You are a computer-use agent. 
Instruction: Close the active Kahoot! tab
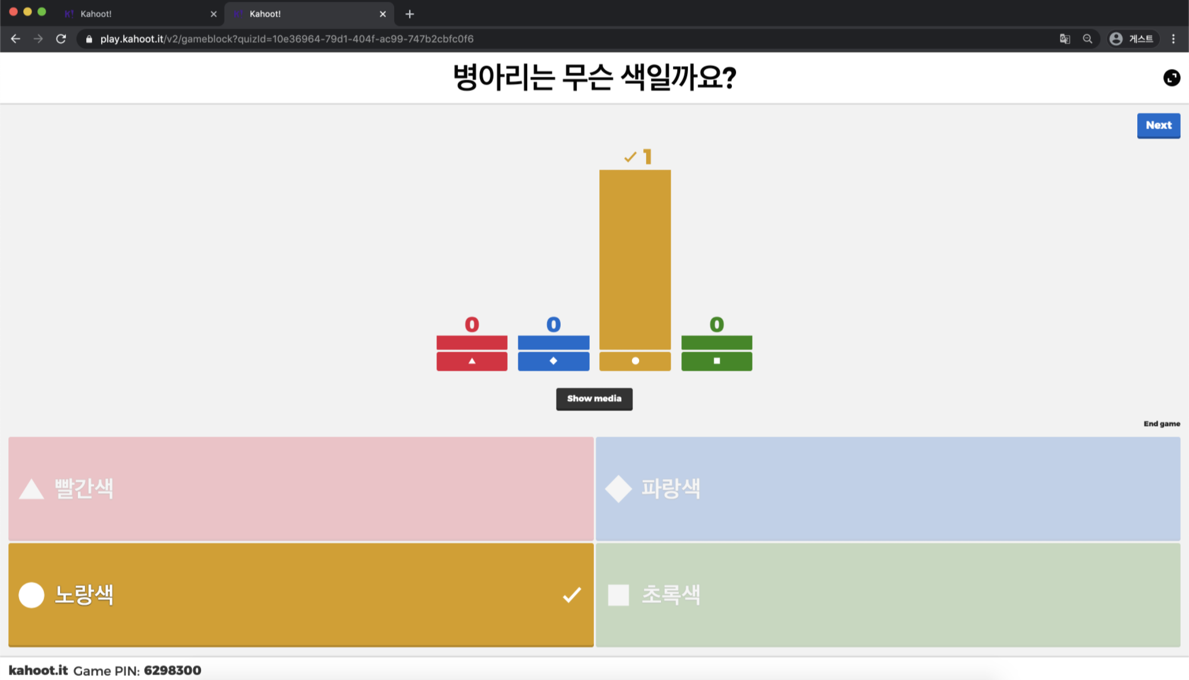[383, 14]
